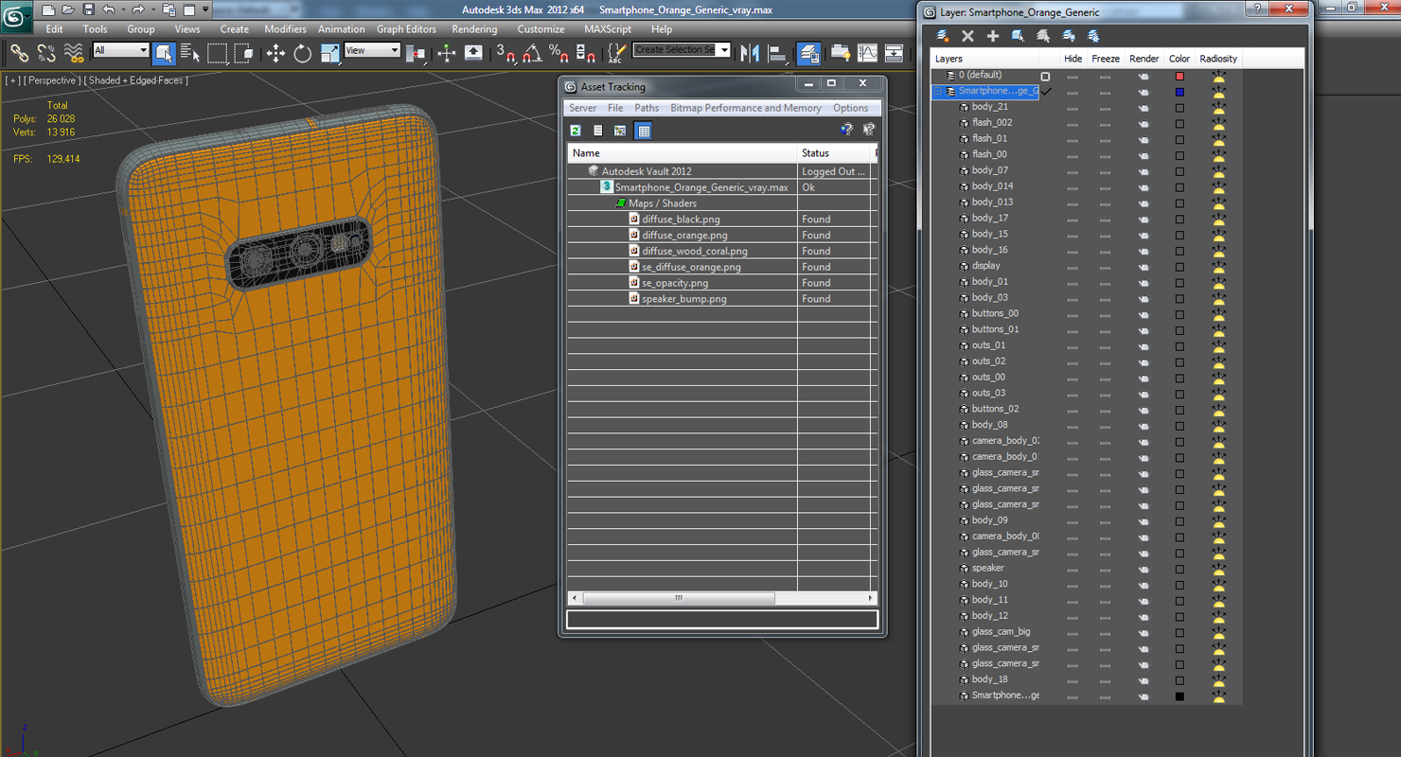The height and width of the screenshot is (757, 1401).
Task: Click Create New Layer icon
Action: [943, 36]
